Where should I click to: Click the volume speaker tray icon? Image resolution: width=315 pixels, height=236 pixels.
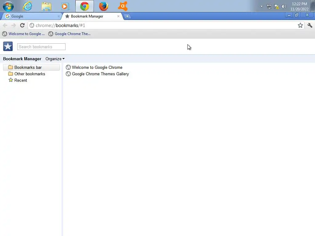(284, 7)
